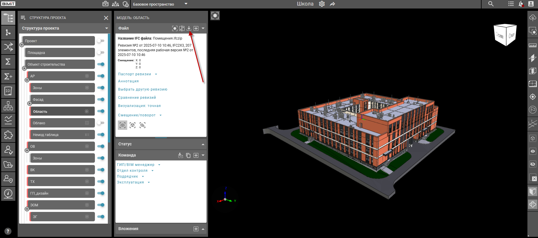Click the Выбрать другую ревизию link
The image size is (538, 238).
143,89
